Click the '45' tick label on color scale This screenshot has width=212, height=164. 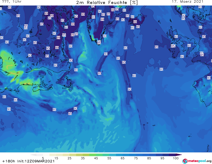pyautogui.click(x=96, y=158)
